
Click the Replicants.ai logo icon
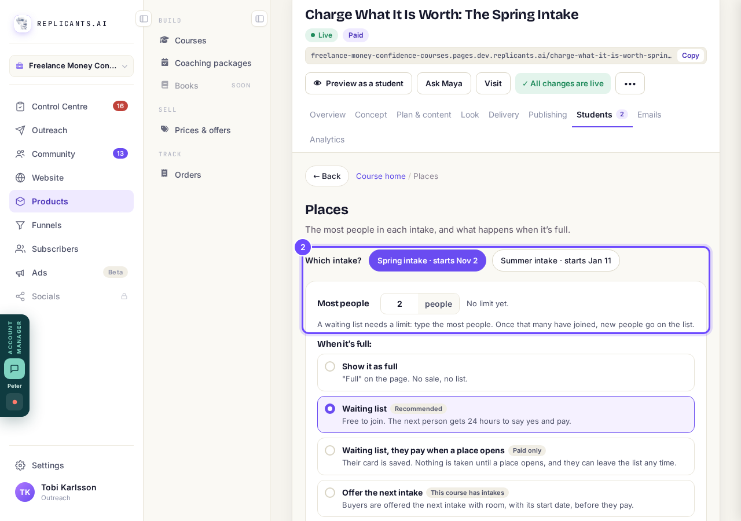pos(23,24)
